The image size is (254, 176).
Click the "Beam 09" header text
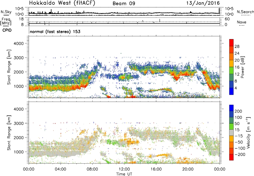tap(124, 3)
